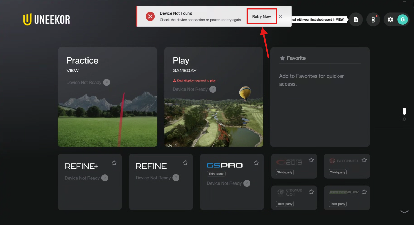
Task: Favorite REFINE+ with its star
Action: point(114,163)
